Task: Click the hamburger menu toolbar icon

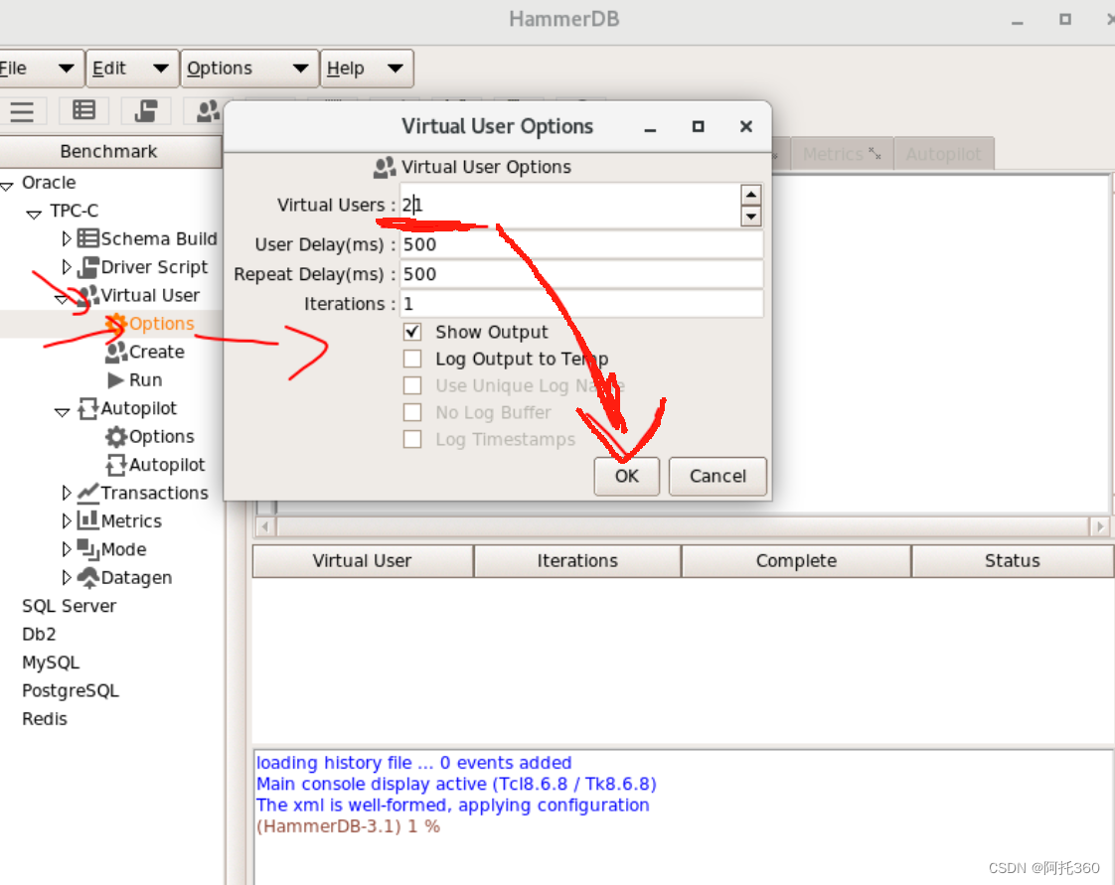Action: pos(22,111)
